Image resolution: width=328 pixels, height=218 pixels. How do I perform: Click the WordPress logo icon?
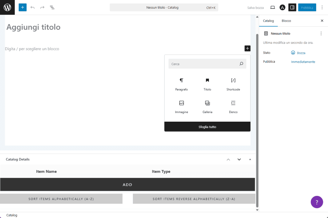point(7,7)
